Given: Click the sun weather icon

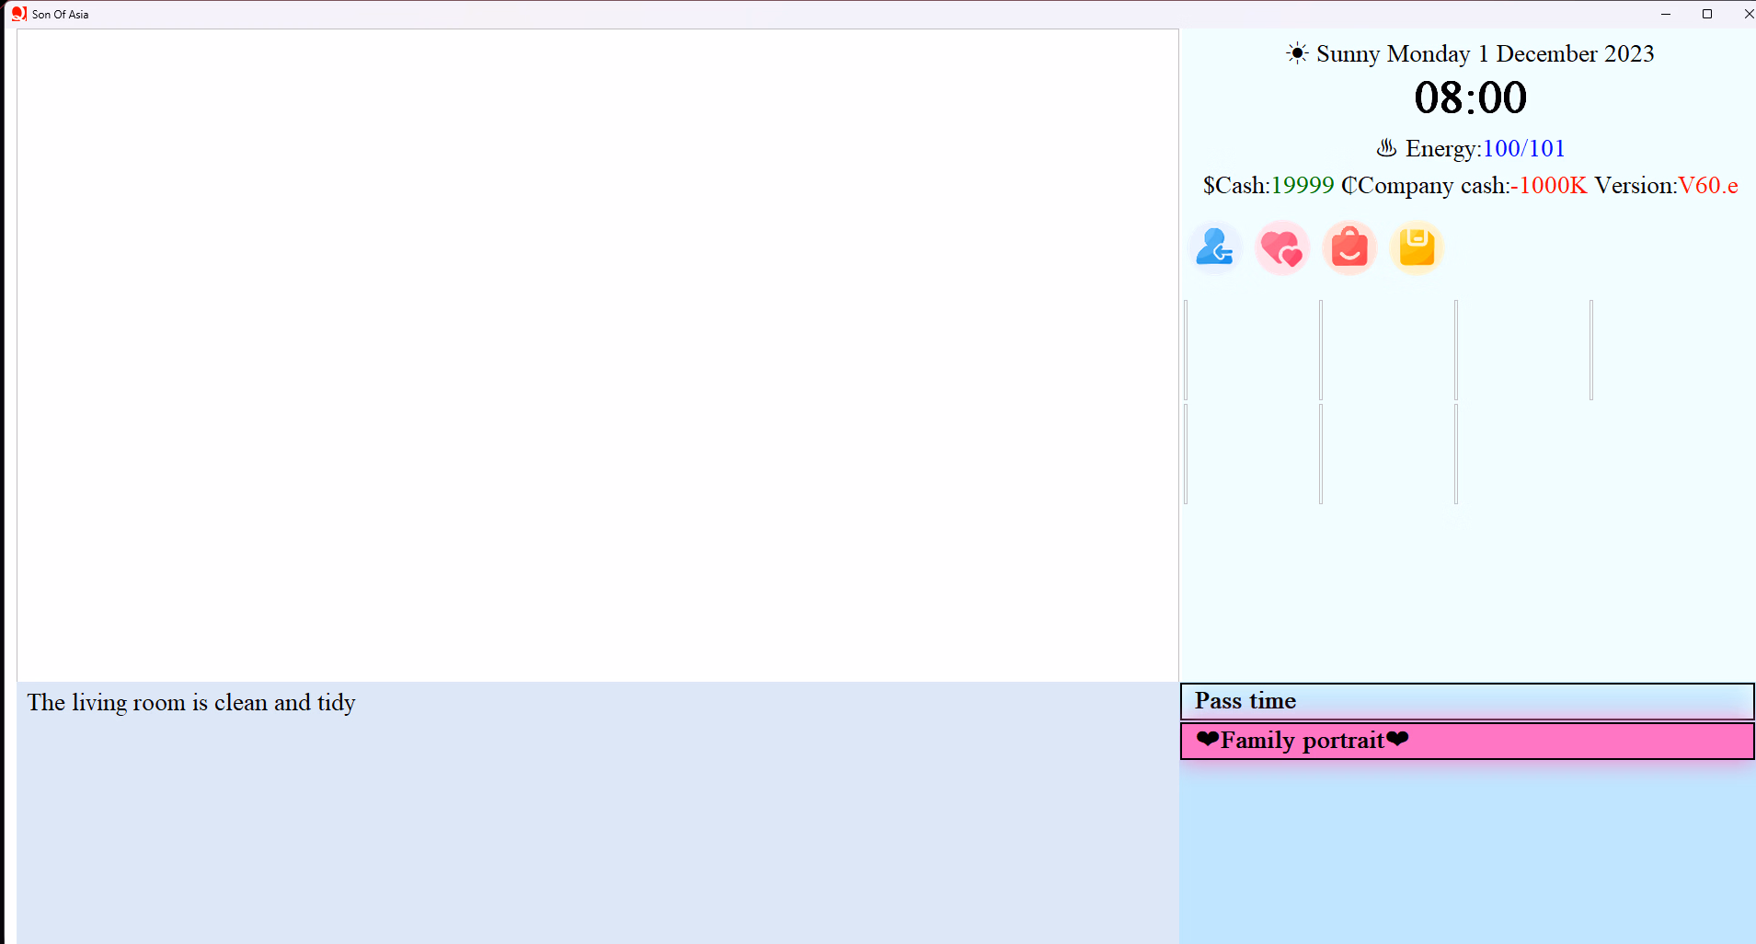Looking at the screenshot, I should click(1297, 53).
